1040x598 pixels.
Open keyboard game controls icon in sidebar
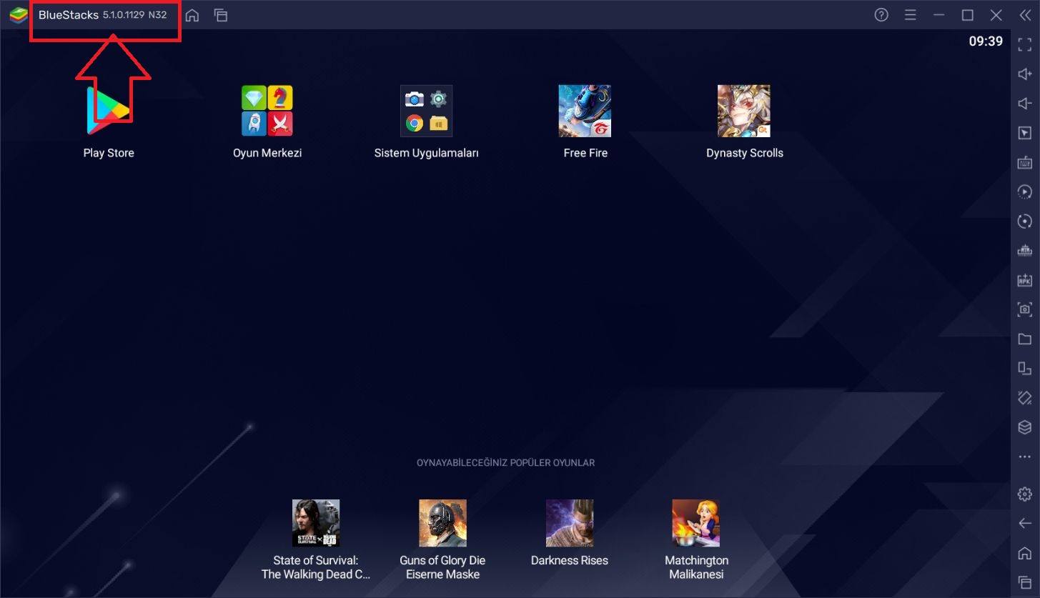1025,162
